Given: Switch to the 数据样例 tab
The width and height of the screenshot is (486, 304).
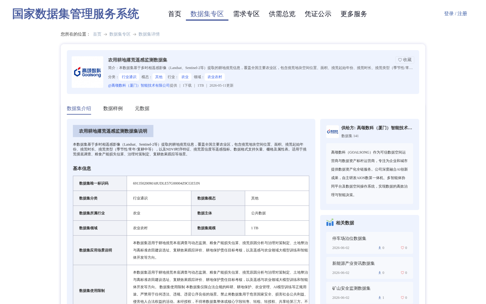Looking at the screenshot, I should (x=113, y=109).
